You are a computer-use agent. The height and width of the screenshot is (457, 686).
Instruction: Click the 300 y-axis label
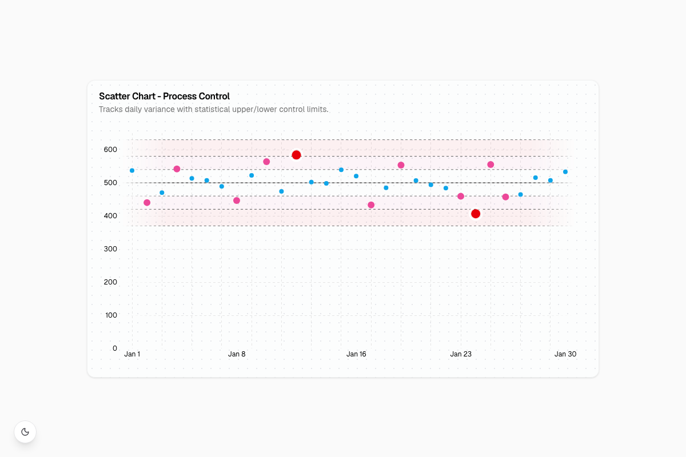(110, 249)
